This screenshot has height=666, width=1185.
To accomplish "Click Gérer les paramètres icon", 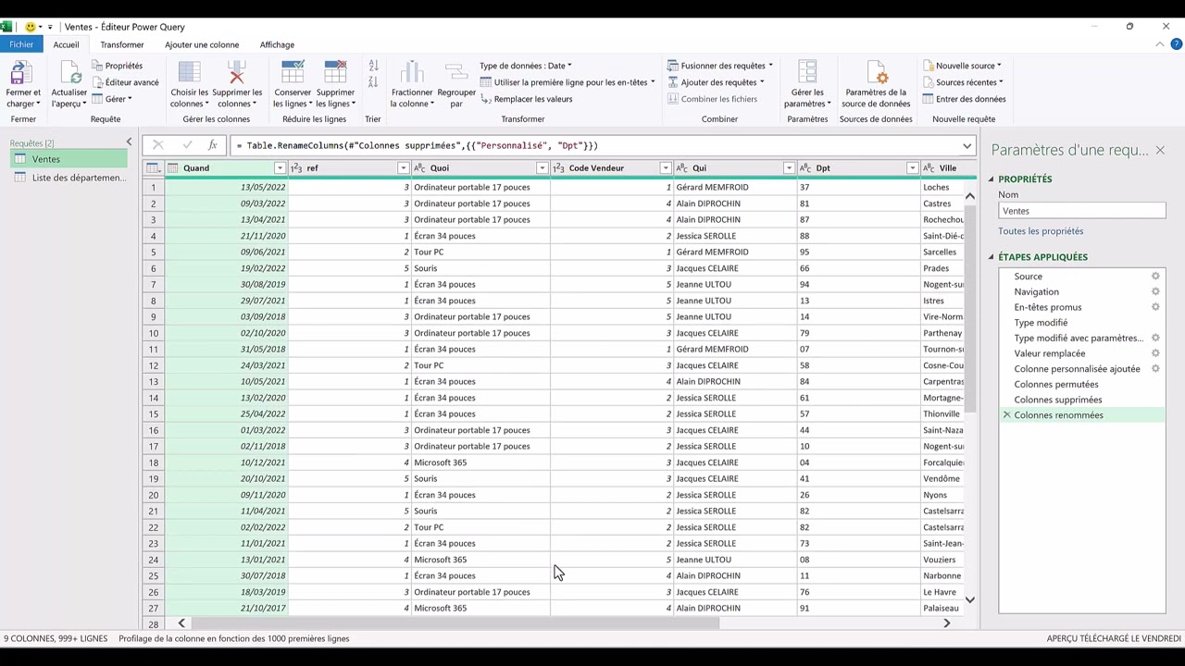I will coord(807,73).
